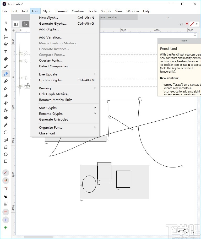Toggle the dark fit-to-width button

click(x=26, y=24)
